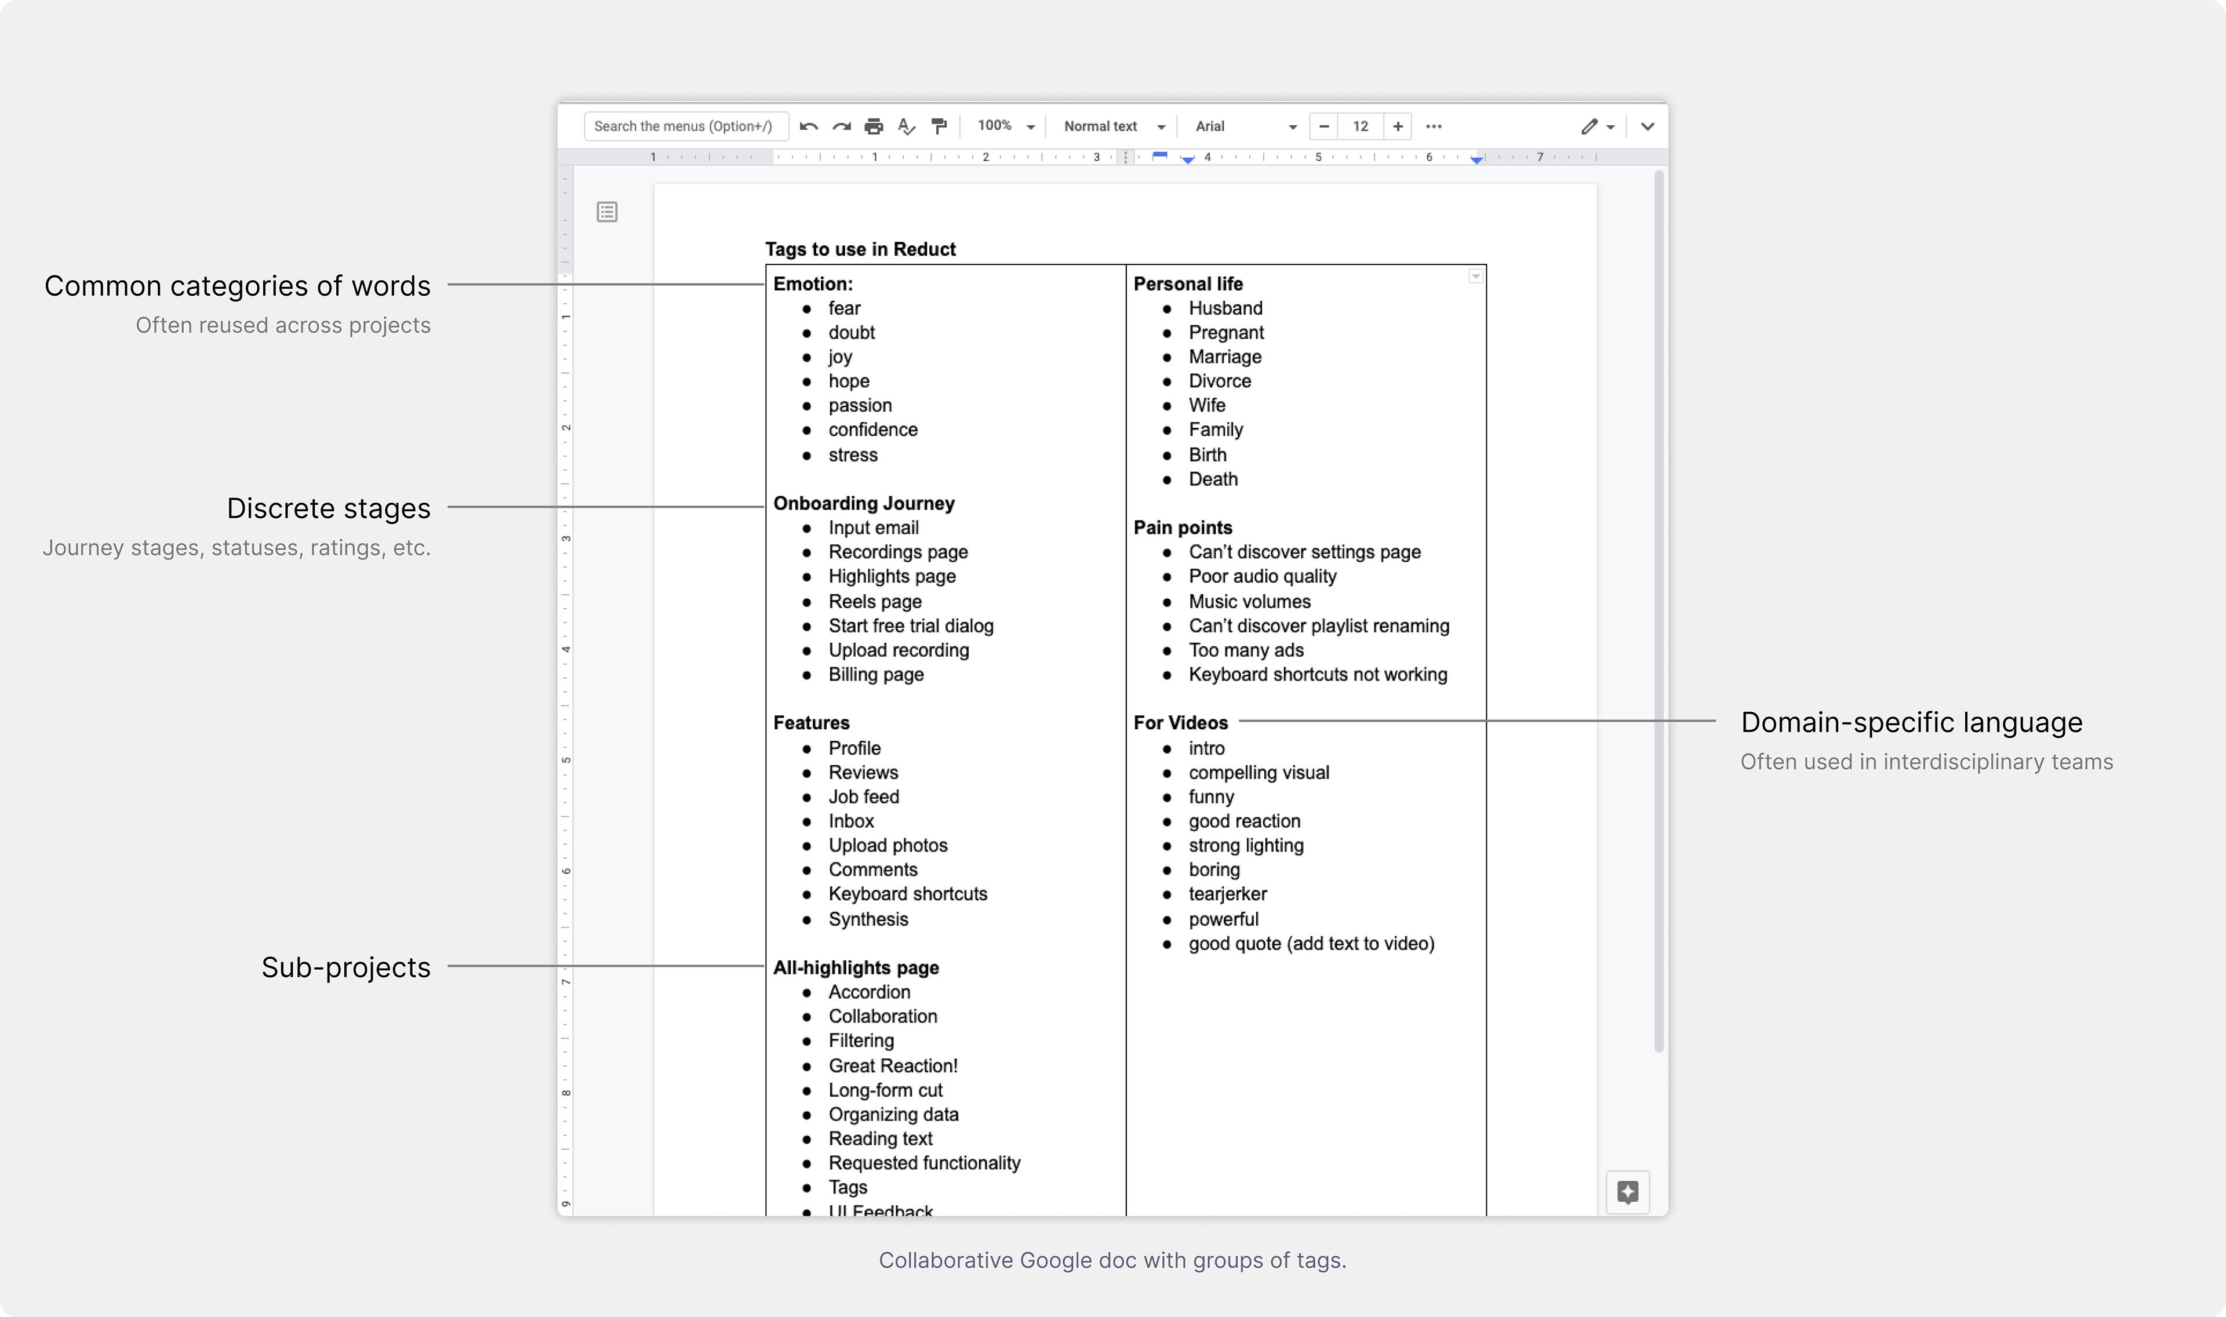Image resolution: width=2226 pixels, height=1317 pixels.
Task: Click the 'Pregnant' bullet item
Action: coord(1226,333)
